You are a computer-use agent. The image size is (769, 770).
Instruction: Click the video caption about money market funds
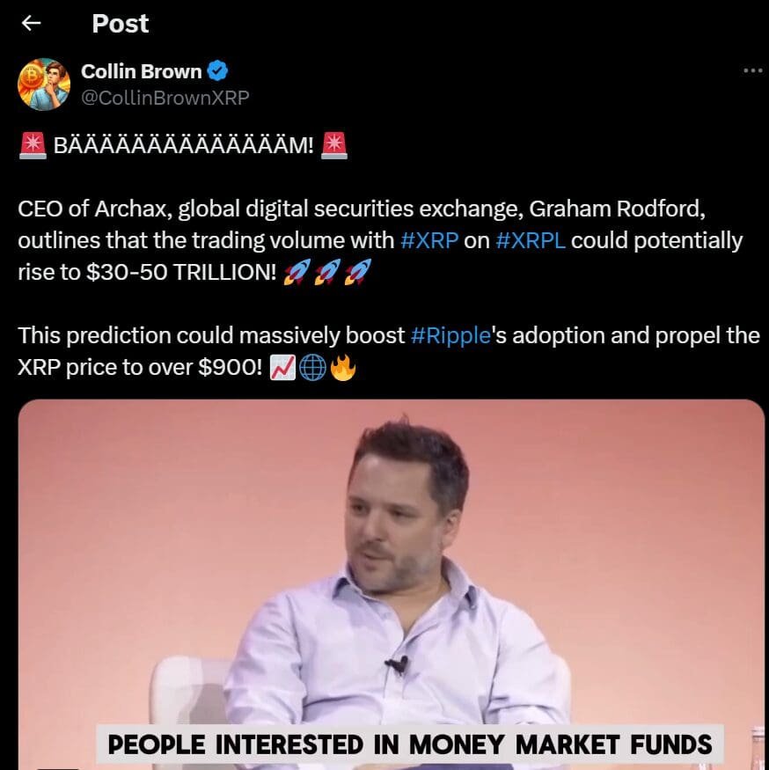tap(409, 745)
